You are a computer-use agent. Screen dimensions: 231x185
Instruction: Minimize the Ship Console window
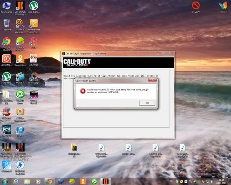tap(158, 53)
